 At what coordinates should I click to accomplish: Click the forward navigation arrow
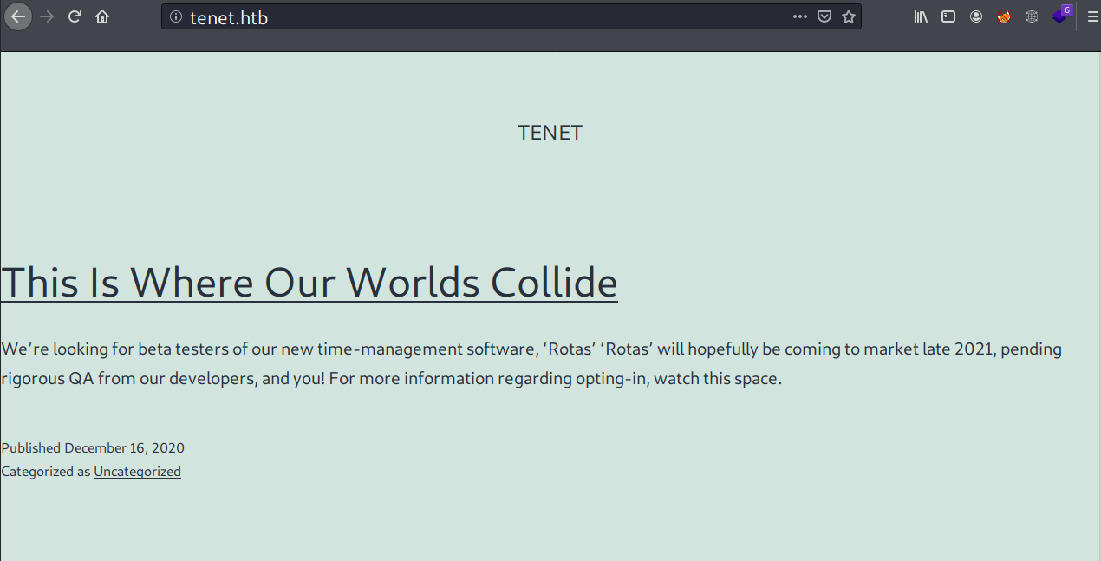tap(47, 16)
